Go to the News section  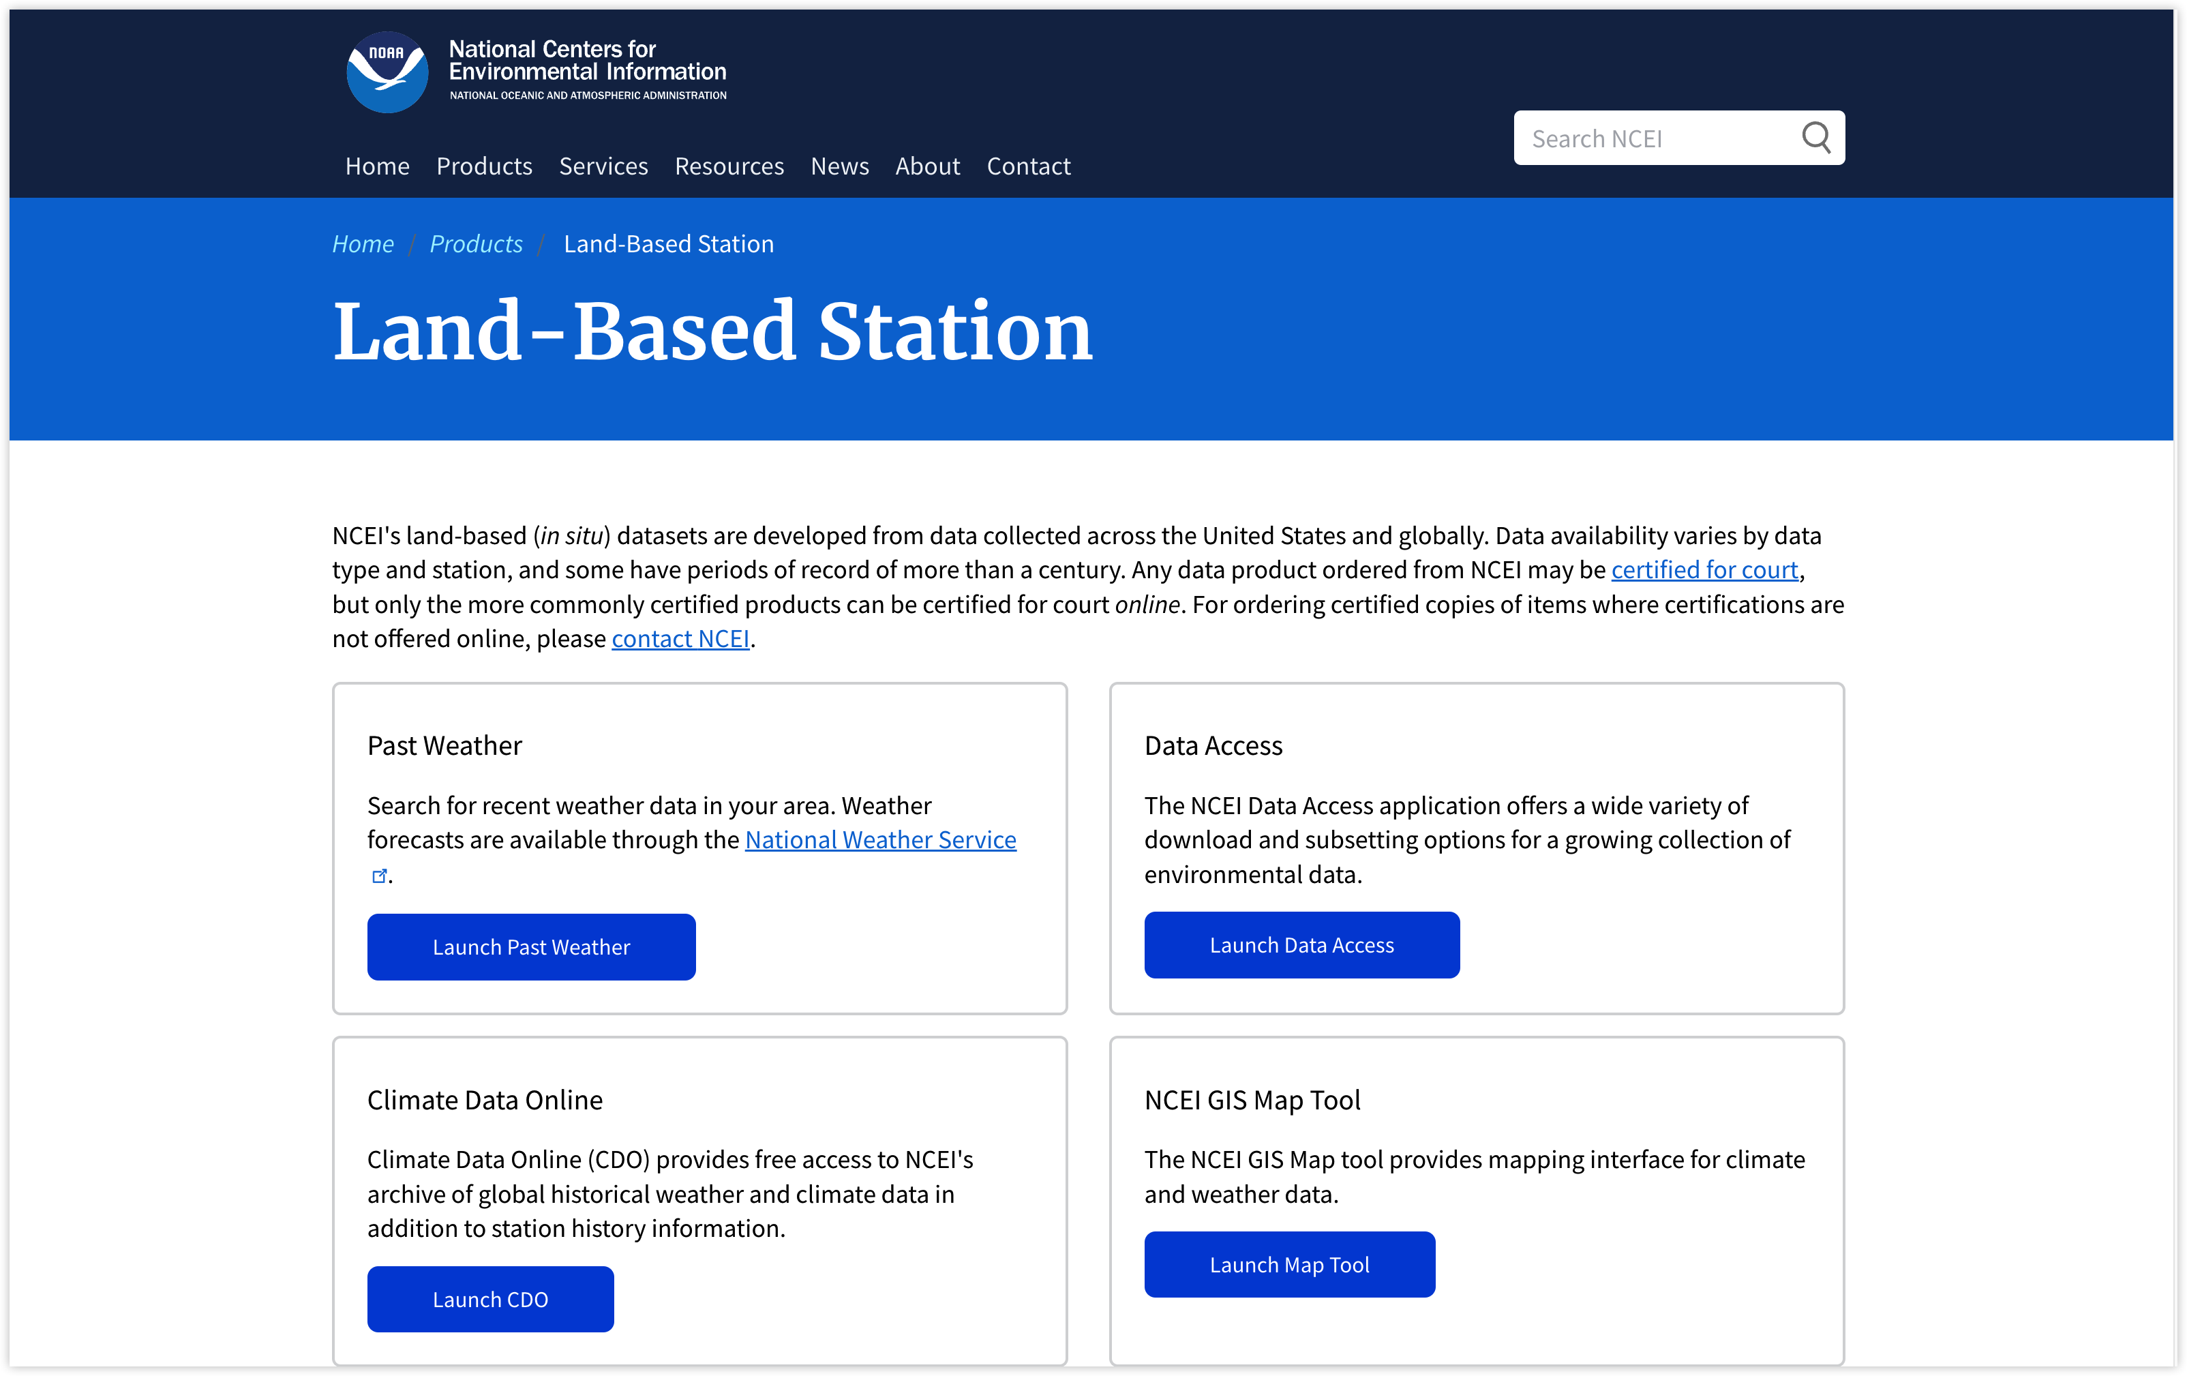[839, 166]
